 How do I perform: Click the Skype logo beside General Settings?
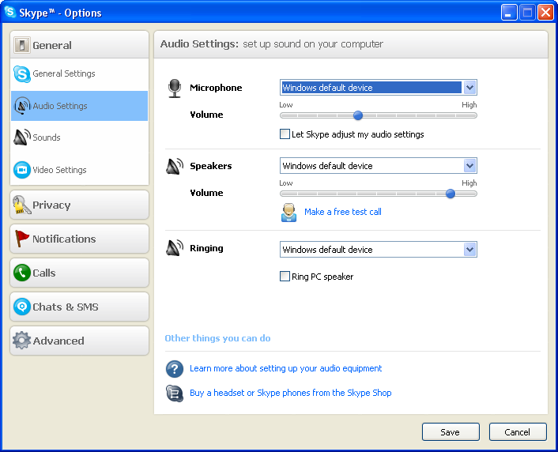22,74
